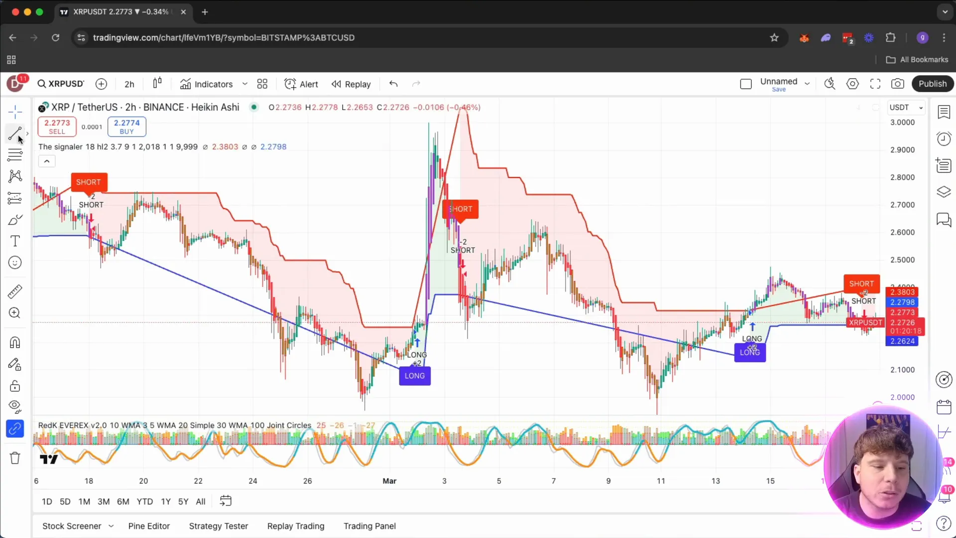Viewport: 956px width, 538px height.
Task: Remove objects with trash icon
Action: point(15,458)
